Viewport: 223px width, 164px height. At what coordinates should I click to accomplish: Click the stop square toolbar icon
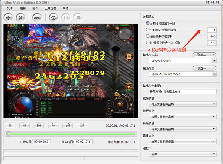tap(78, 18)
